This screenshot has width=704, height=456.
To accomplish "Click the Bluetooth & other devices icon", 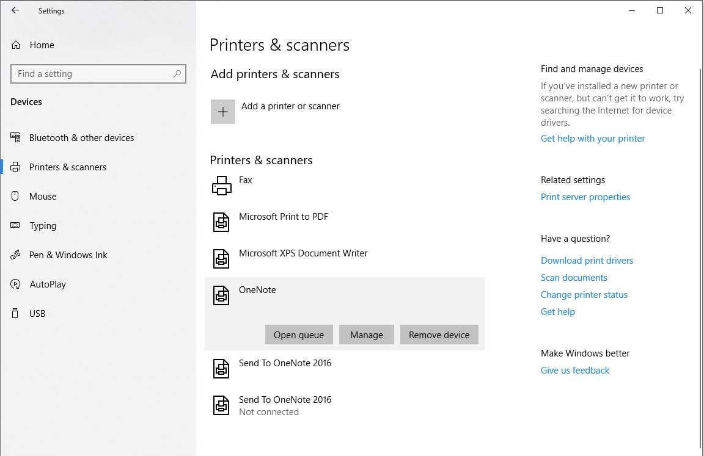I will point(15,137).
